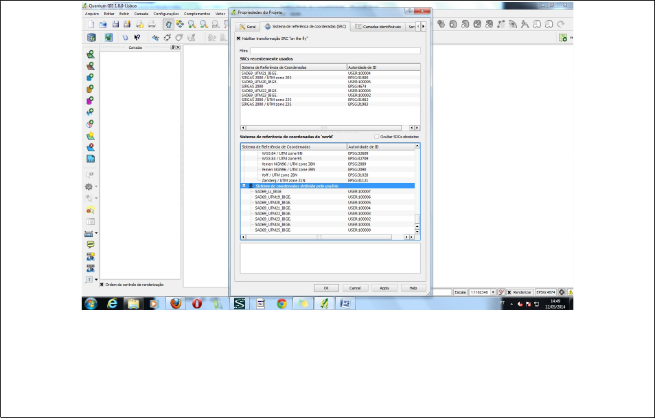Screen dimensions: 655x418
Task: Click the tab scroll right arrow
Action: pyautogui.click(x=423, y=26)
